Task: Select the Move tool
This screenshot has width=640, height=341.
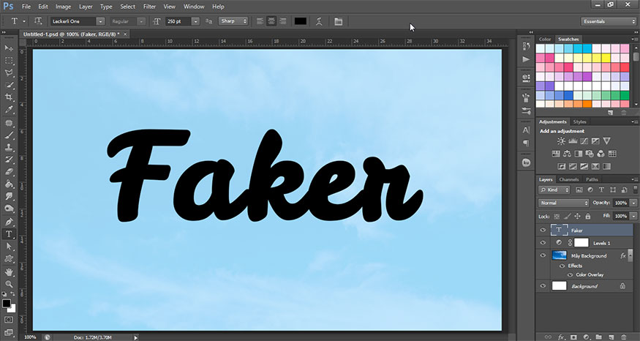Action: pos(9,48)
